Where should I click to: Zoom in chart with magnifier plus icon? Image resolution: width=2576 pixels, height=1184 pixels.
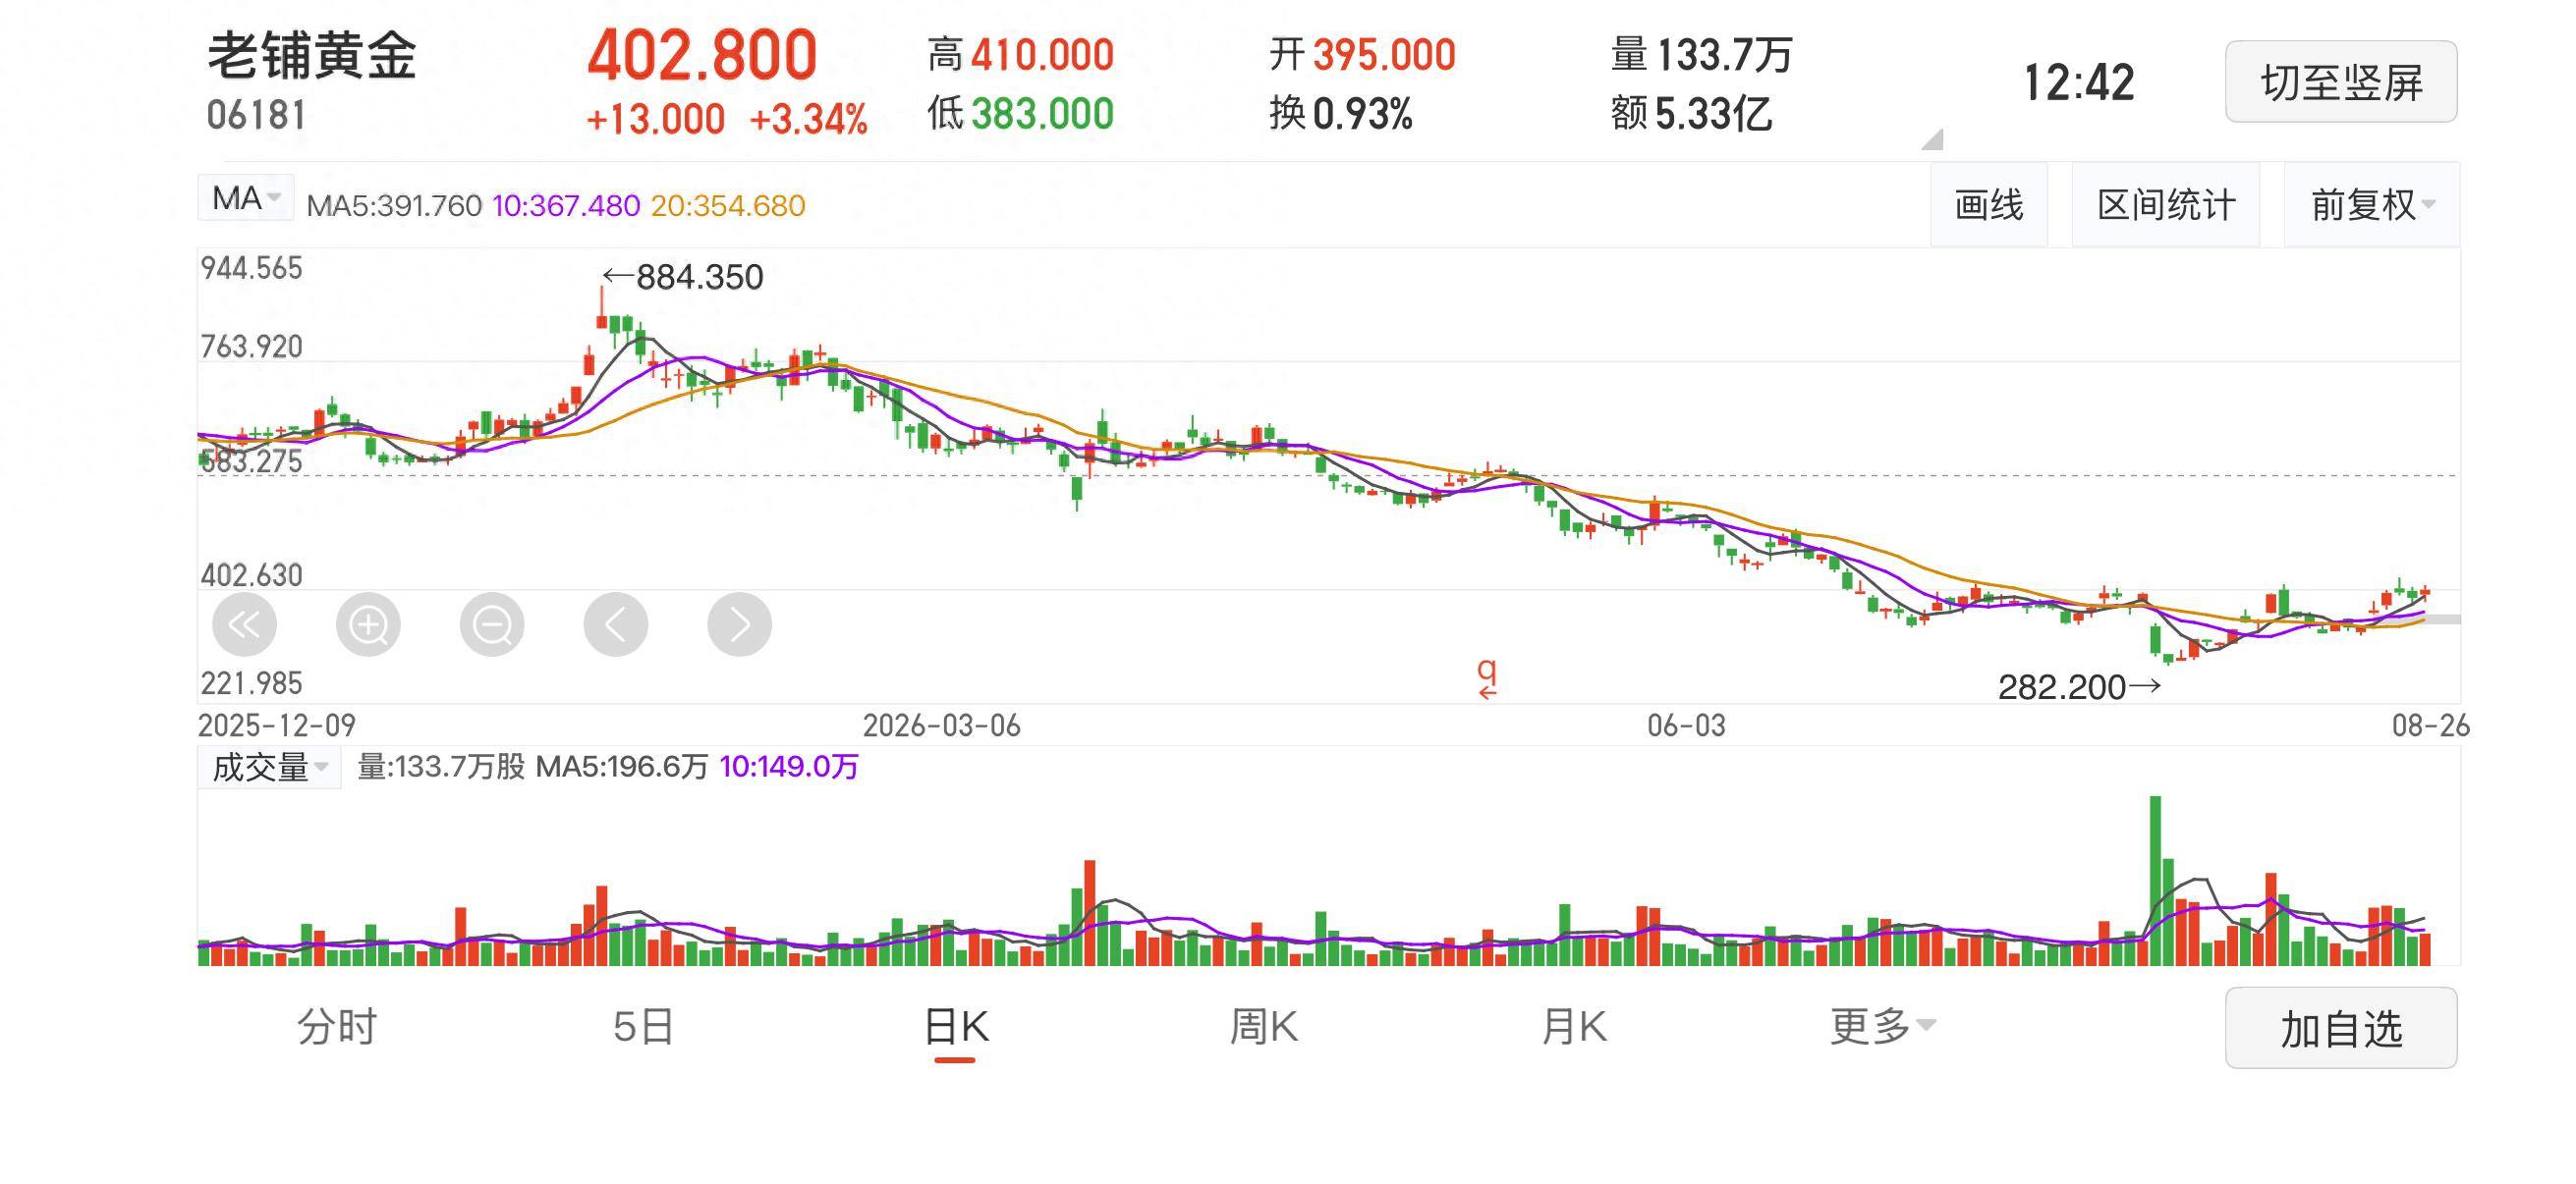point(368,624)
